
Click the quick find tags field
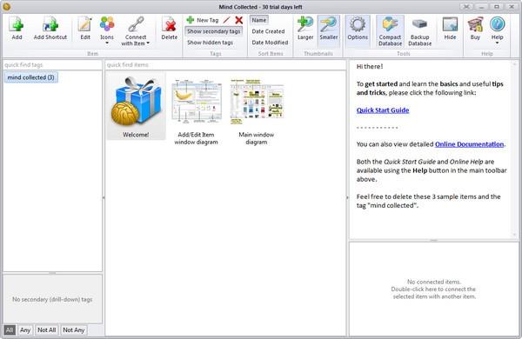click(x=52, y=65)
